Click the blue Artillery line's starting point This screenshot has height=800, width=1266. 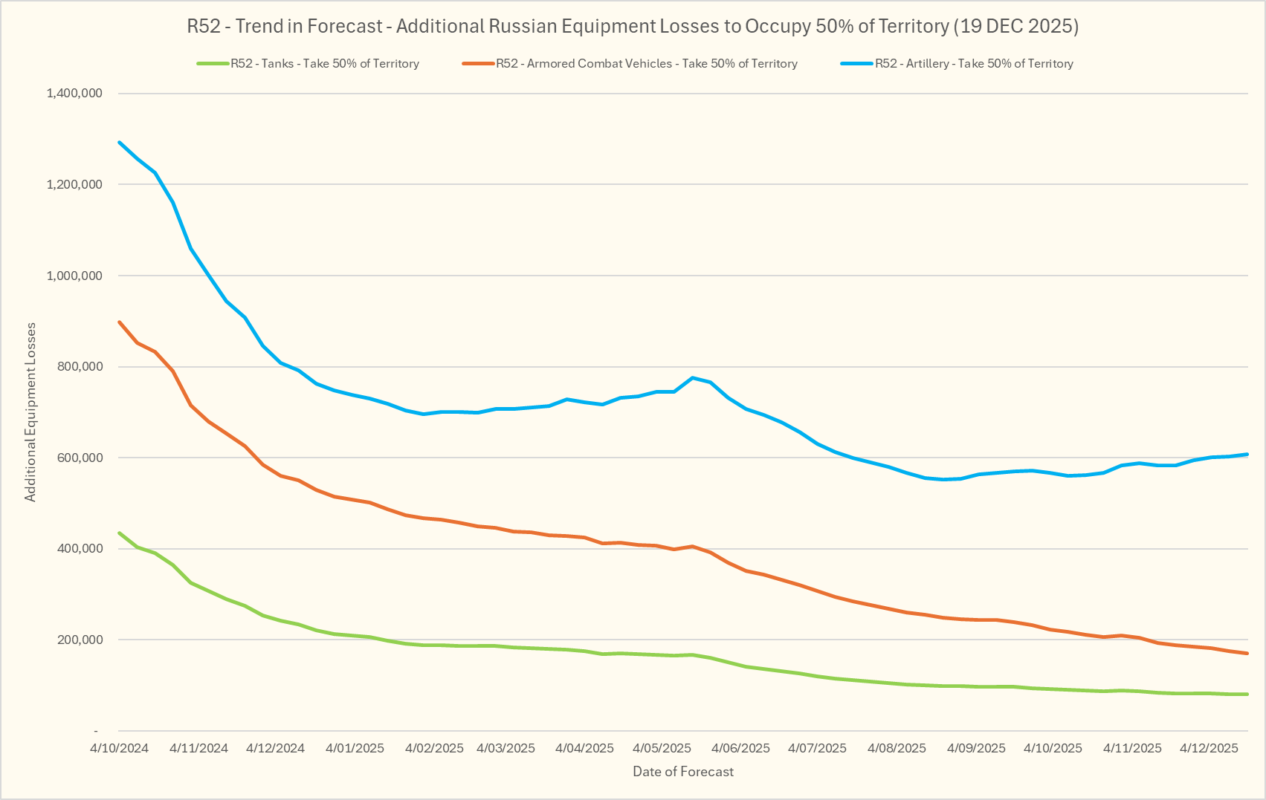[x=120, y=143]
